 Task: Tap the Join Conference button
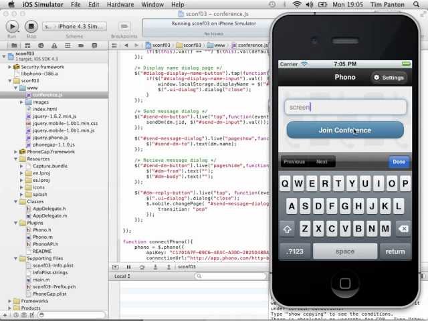pos(345,130)
